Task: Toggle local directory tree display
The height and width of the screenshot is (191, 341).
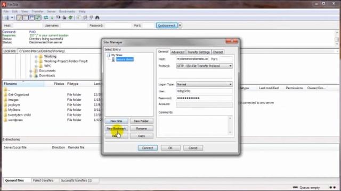Action: [x=26, y=18]
